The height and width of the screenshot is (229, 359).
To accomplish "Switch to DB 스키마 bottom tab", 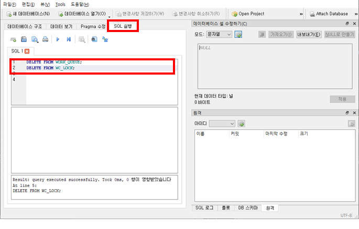I will [248, 208].
